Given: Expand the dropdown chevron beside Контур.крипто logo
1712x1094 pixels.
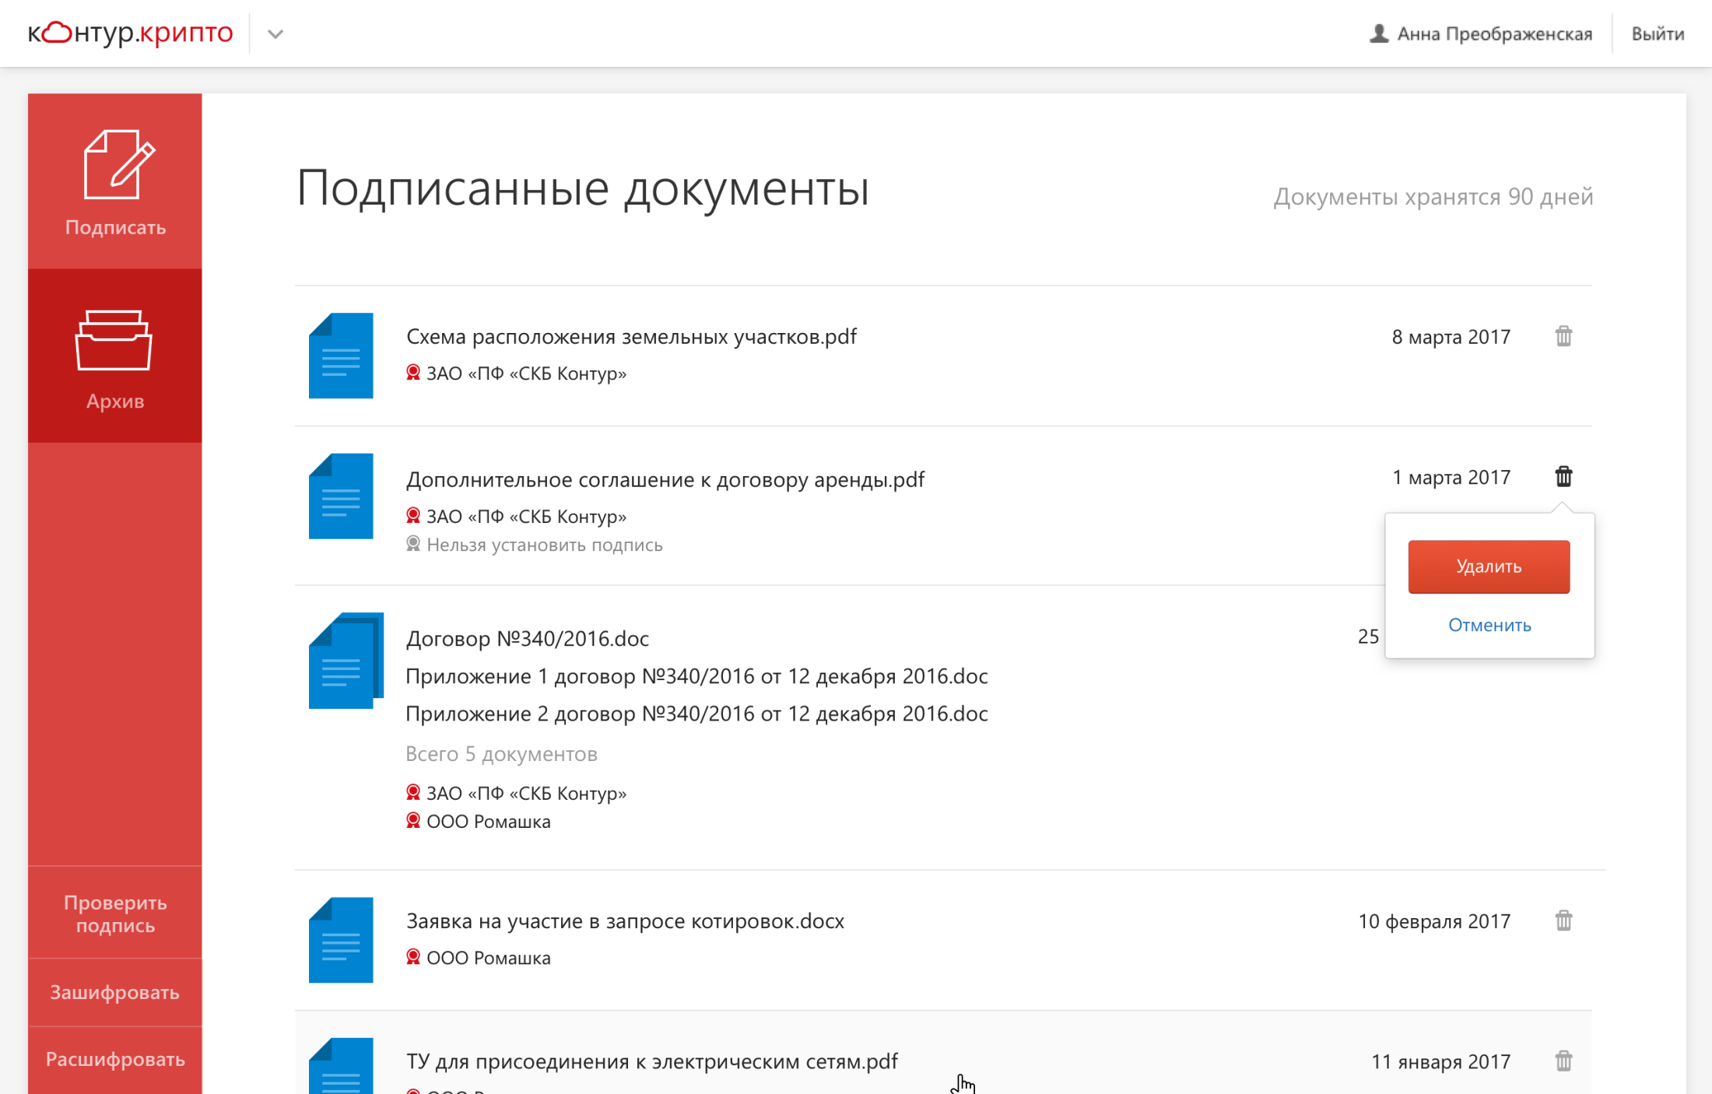Looking at the screenshot, I should tap(275, 34).
